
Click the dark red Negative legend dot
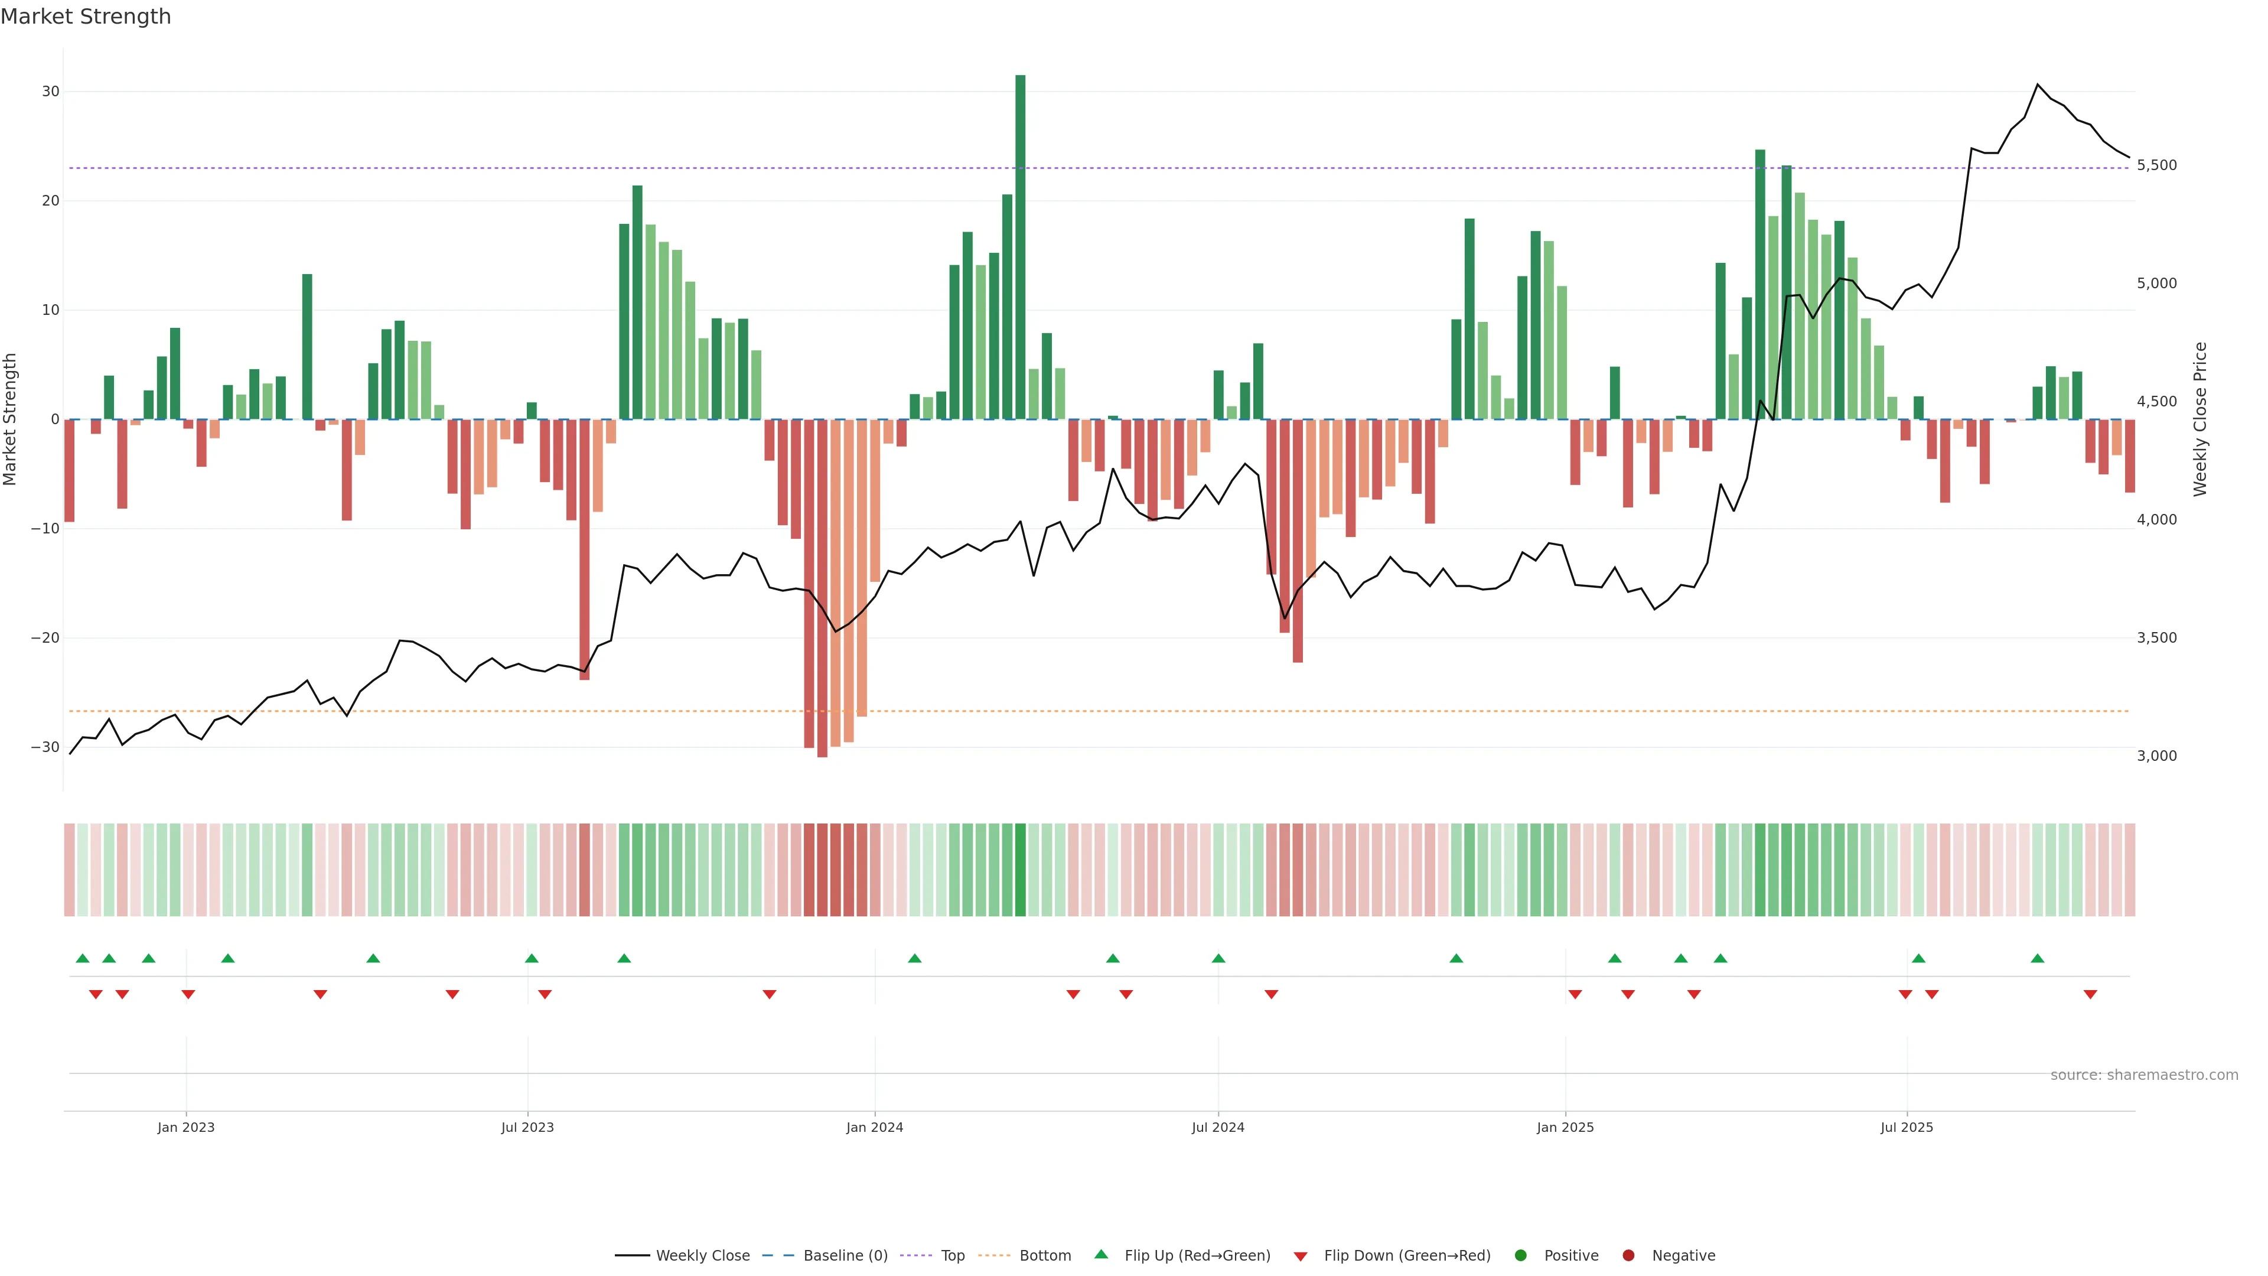1628,1256
